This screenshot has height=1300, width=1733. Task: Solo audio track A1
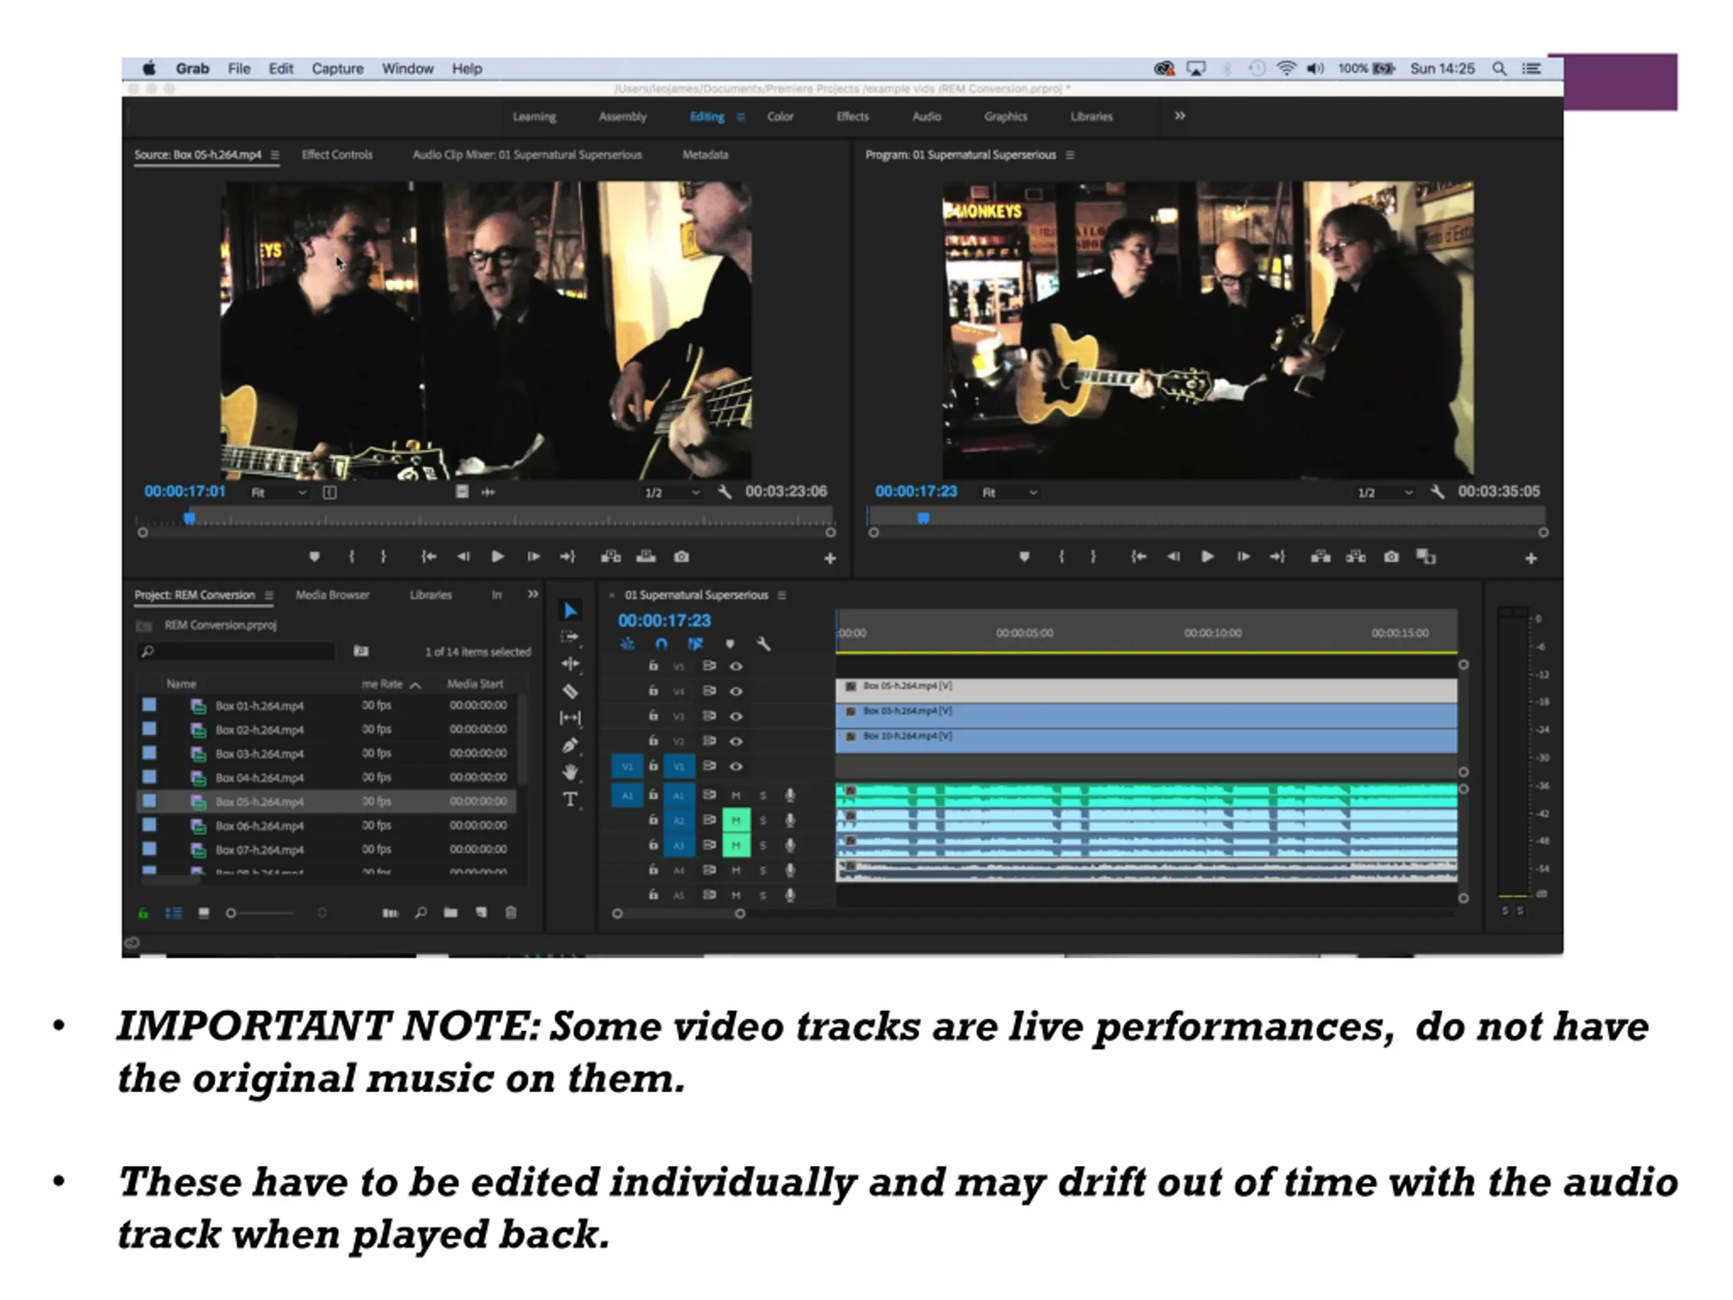click(762, 796)
